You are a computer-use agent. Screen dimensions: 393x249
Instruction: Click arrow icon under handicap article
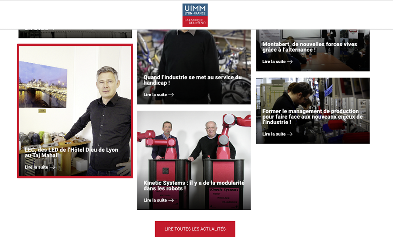click(171, 95)
